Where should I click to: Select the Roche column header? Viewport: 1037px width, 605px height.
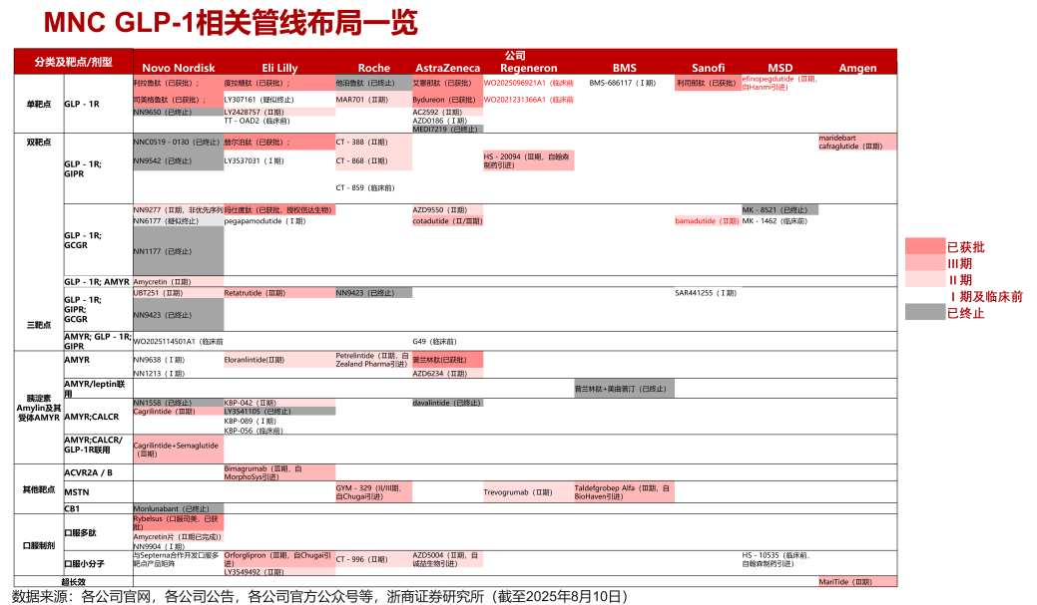point(373,68)
